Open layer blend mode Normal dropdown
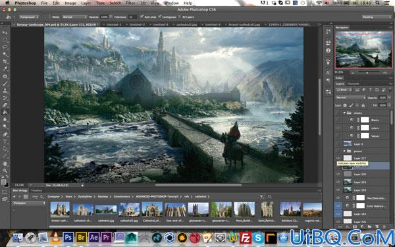 click(x=350, y=97)
